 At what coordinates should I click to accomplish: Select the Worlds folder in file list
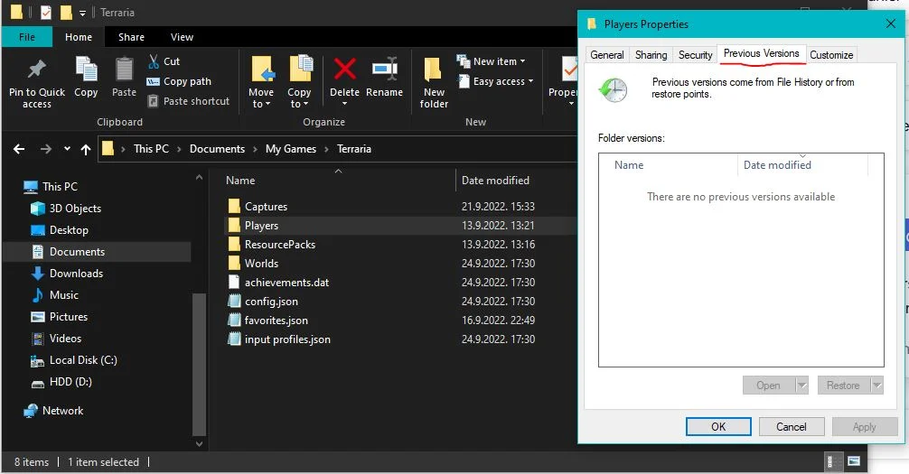[x=261, y=264]
